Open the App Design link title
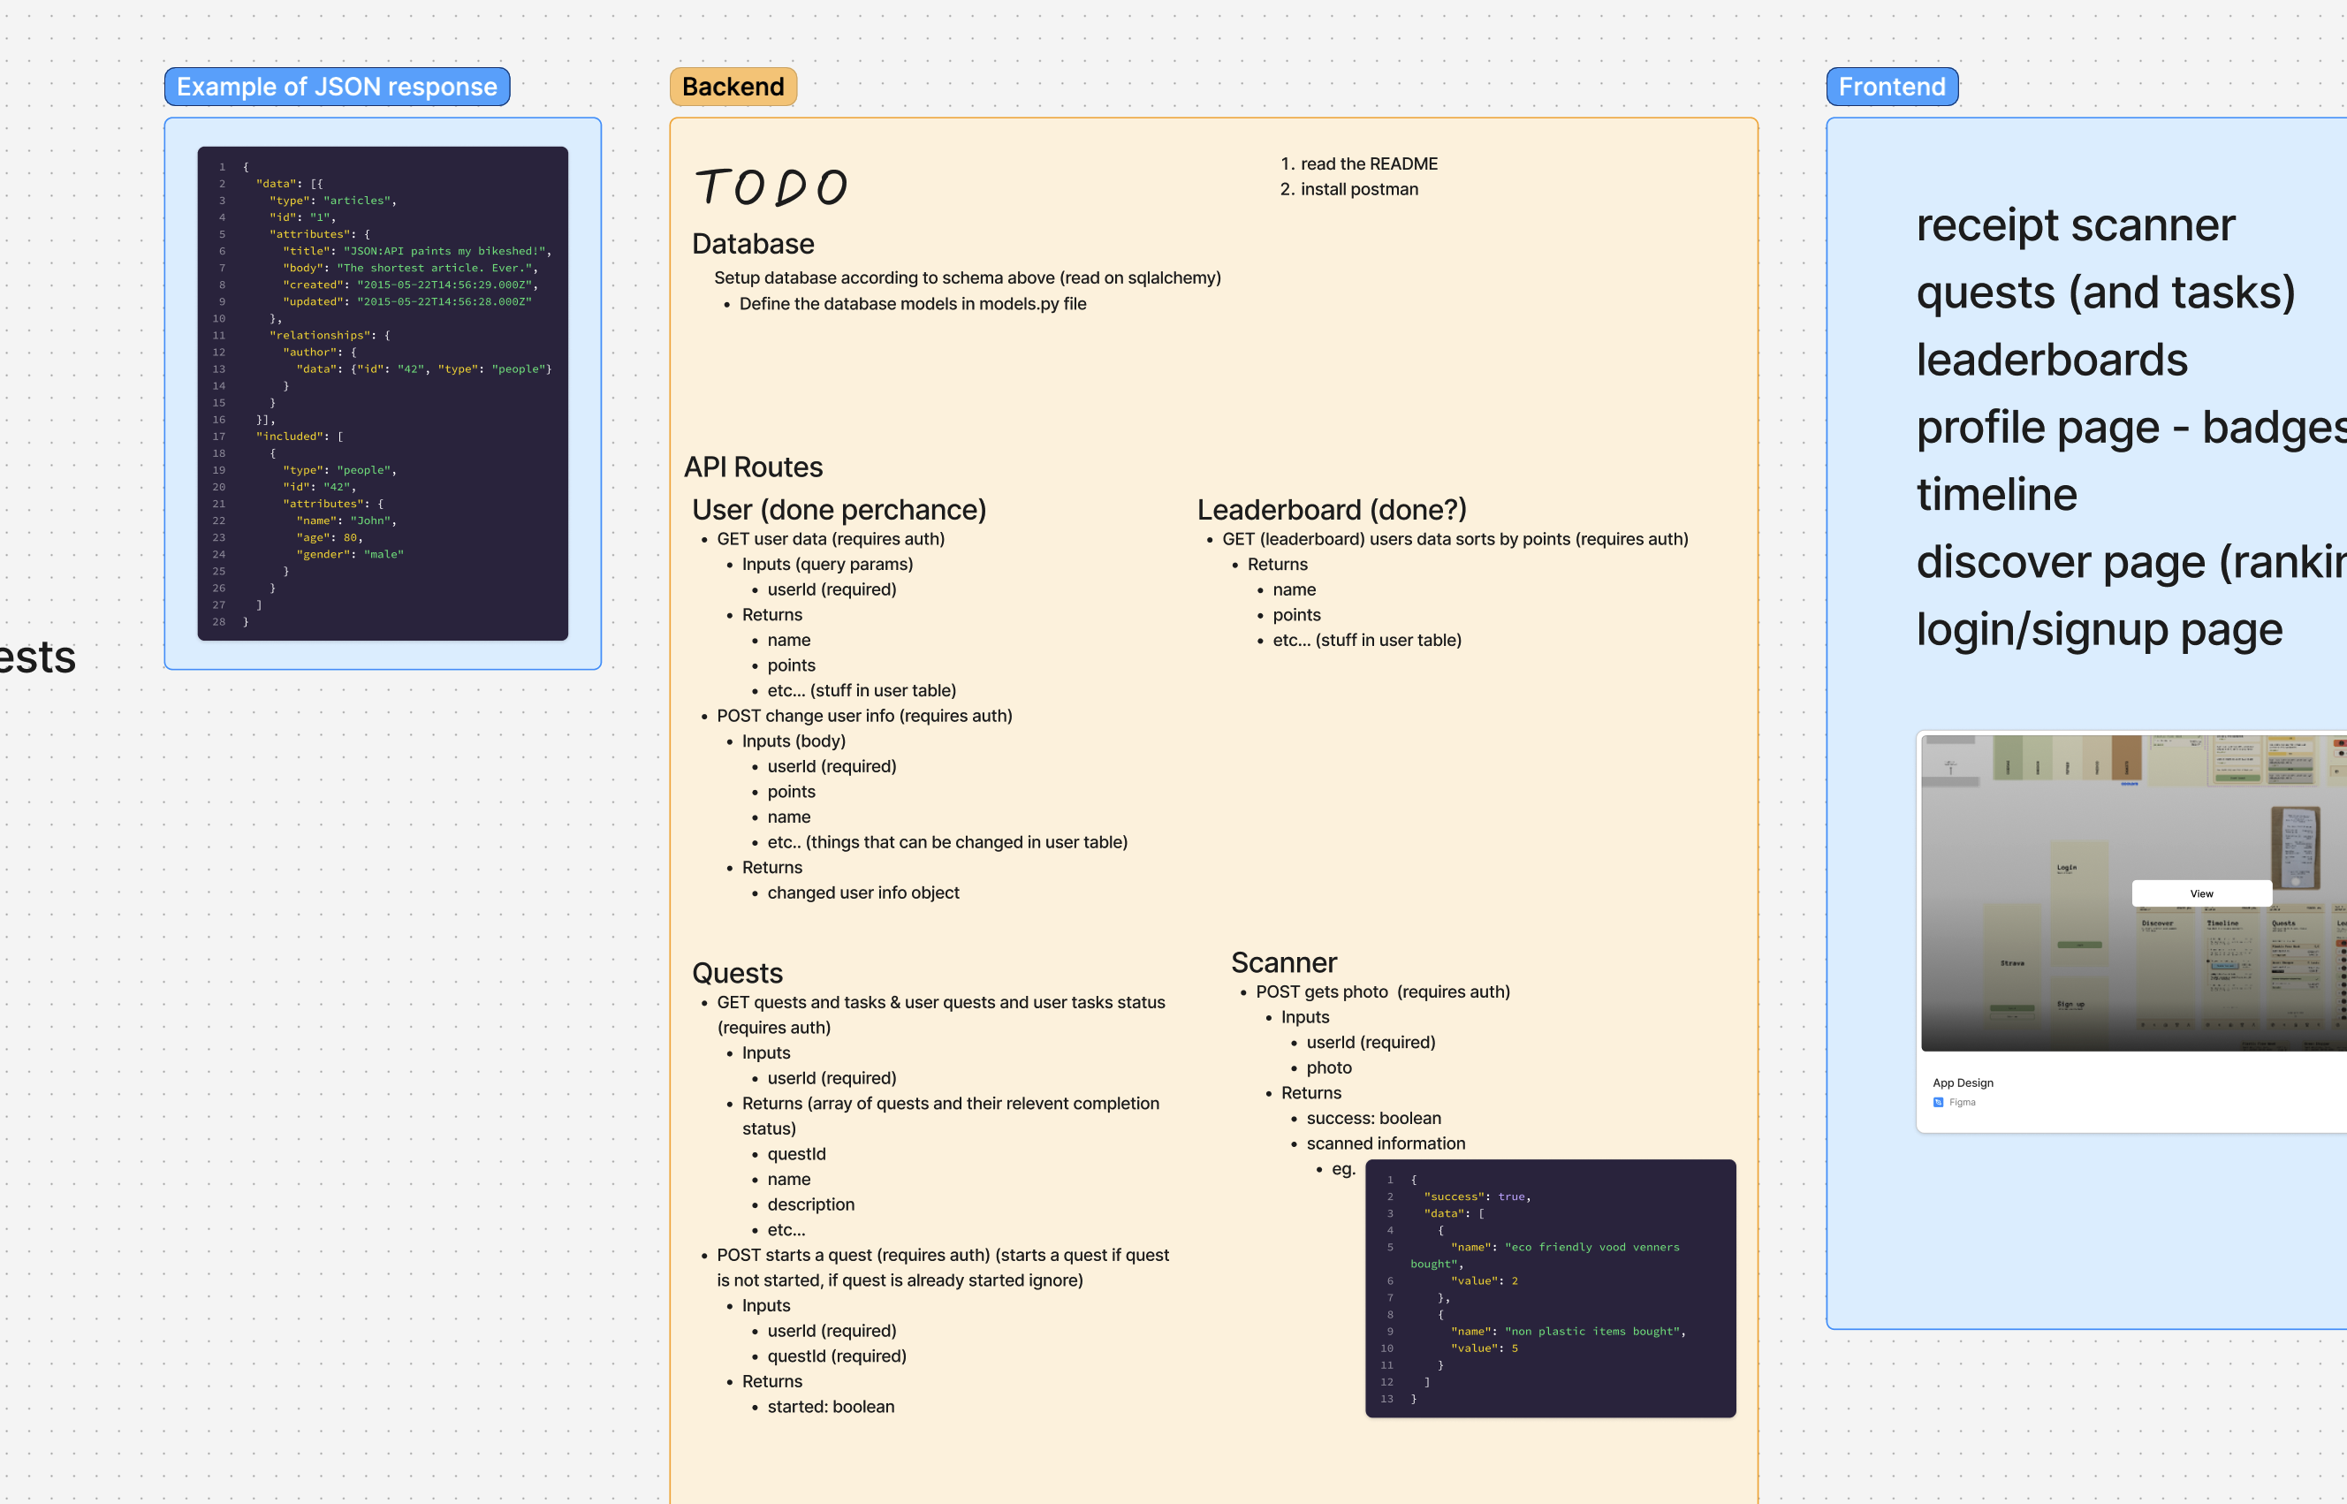This screenshot has height=1504, width=2347. tap(1963, 1082)
